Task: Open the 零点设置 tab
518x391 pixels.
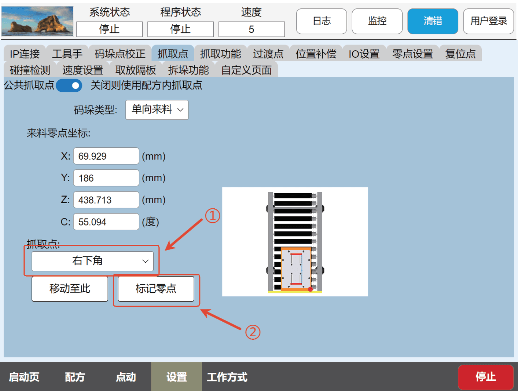Action: pos(413,53)
